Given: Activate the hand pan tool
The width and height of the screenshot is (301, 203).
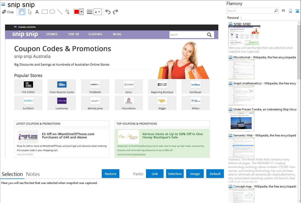Looking at the screenshot, I should click(x=22, y=12).
